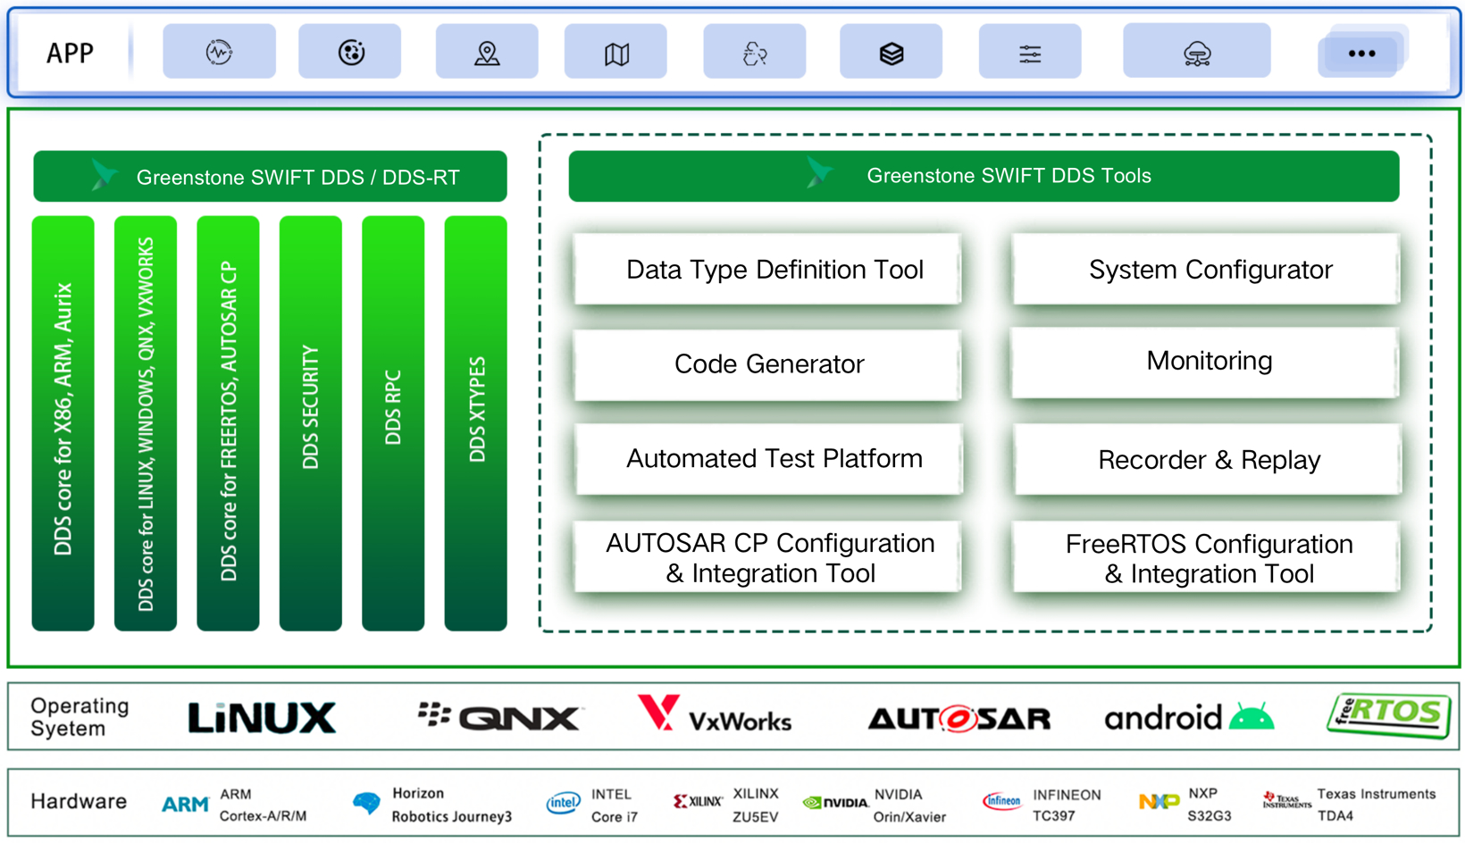Click the stacked layers icon in APP bar
This screenshot has height=843, width=1465.
coord(891,52)
